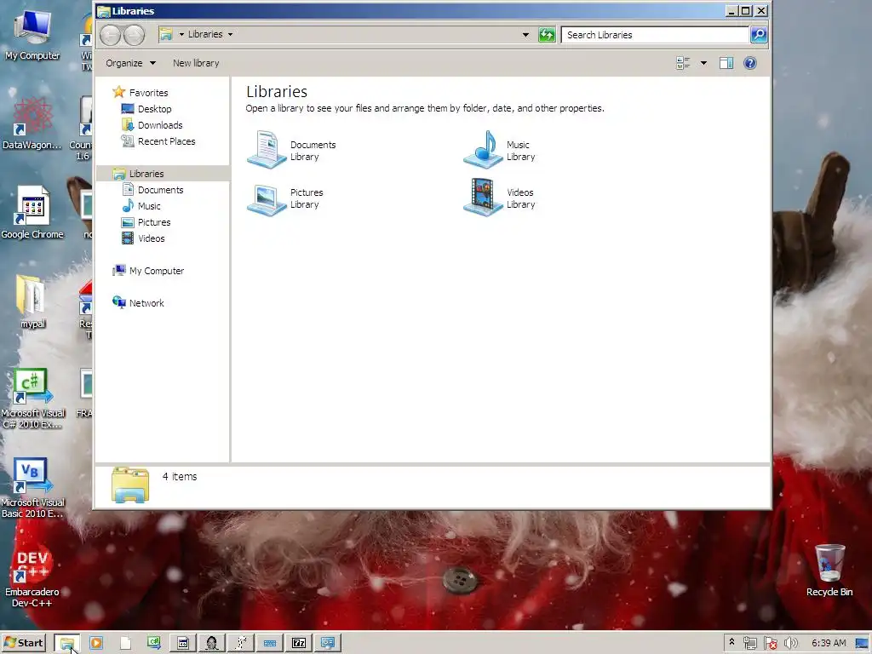Click on-screen keyboard taskbar button
Screen dimensions: 872x654
click(270, 643)
